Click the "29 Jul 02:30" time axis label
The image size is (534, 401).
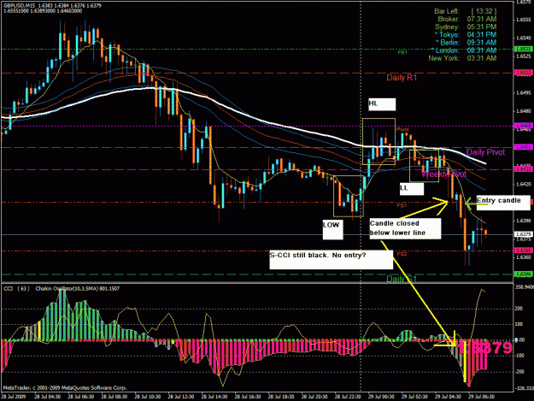click(414, 397)
